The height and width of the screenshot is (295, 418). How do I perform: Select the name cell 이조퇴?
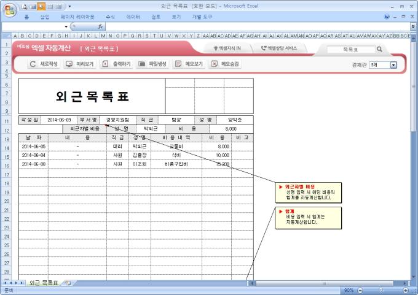[x=140, y=164]
